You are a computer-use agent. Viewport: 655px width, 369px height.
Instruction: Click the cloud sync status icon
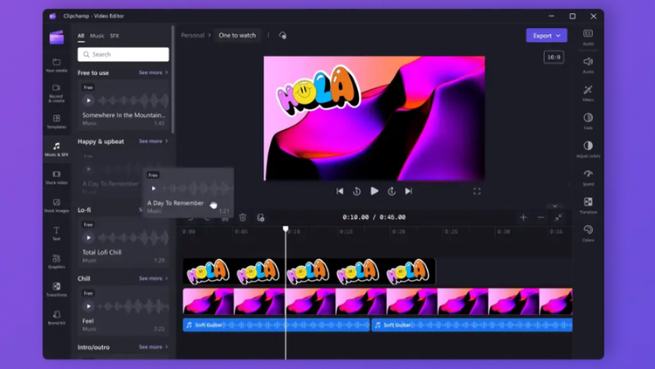pyautogui.click(x=283, y=36)
